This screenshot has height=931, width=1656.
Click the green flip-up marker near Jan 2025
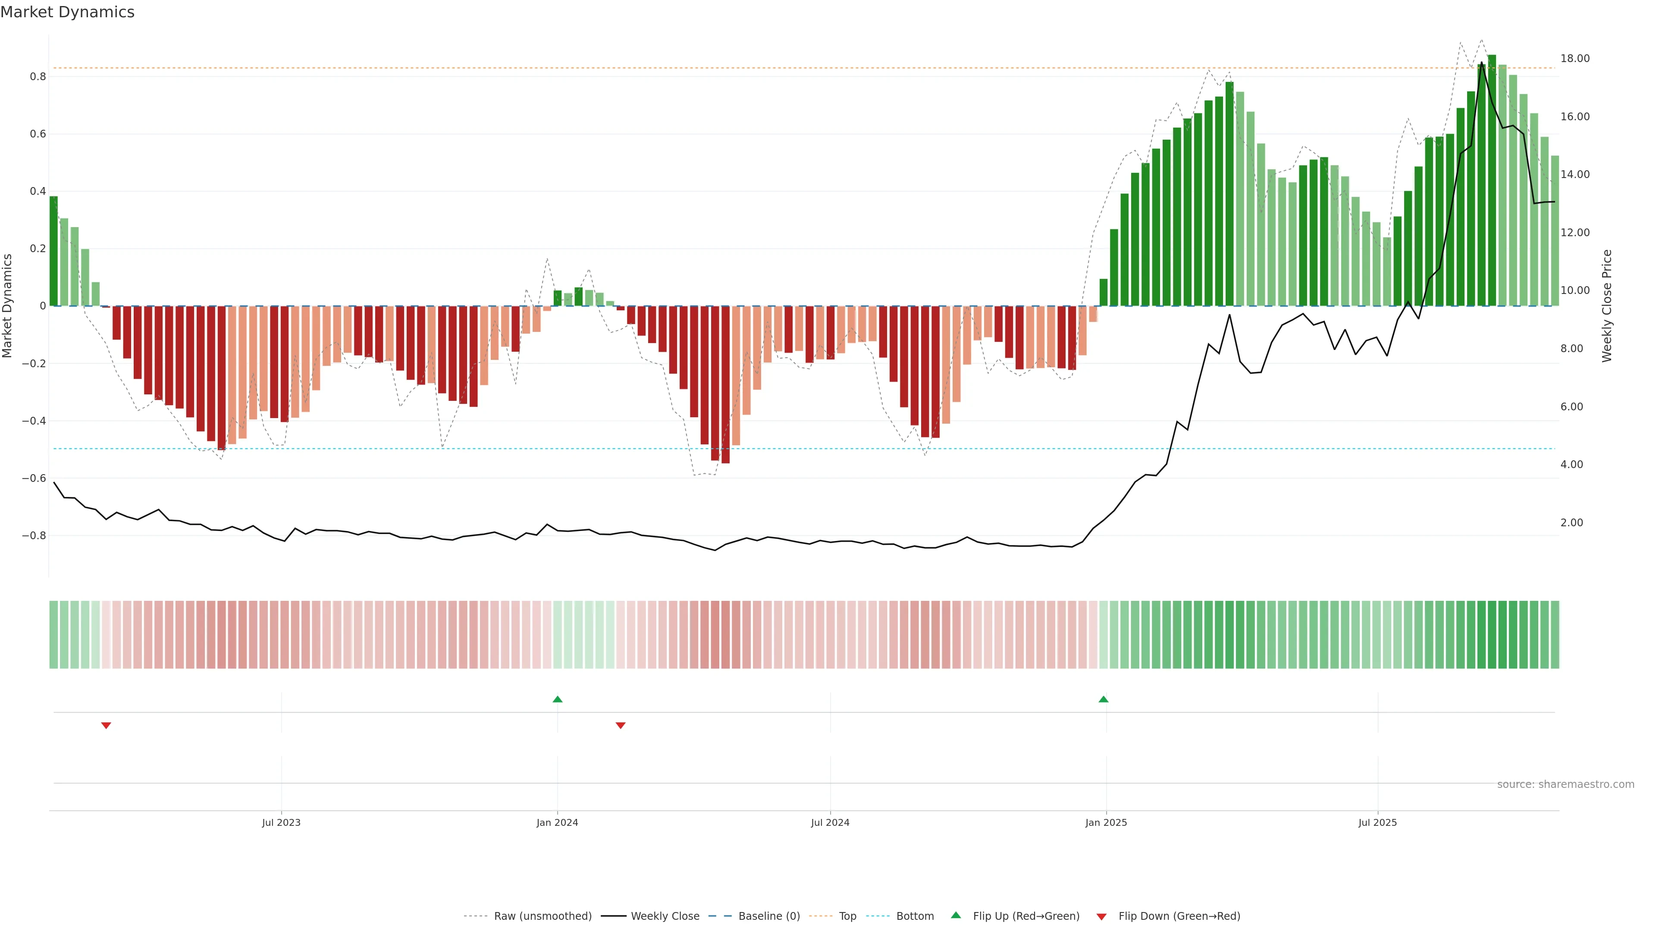coord(1103,699)
